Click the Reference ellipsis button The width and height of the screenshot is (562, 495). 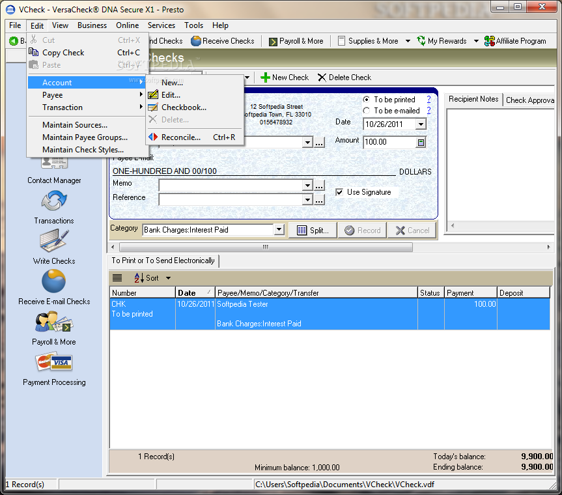tap(319, 199)
